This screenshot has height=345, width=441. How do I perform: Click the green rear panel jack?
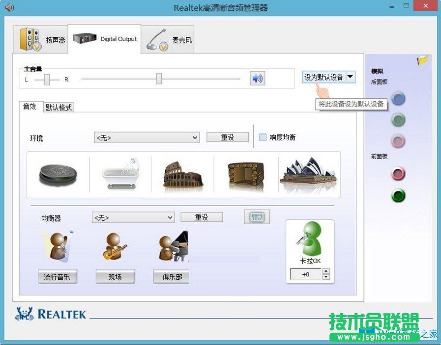click(x=398, y=119)
